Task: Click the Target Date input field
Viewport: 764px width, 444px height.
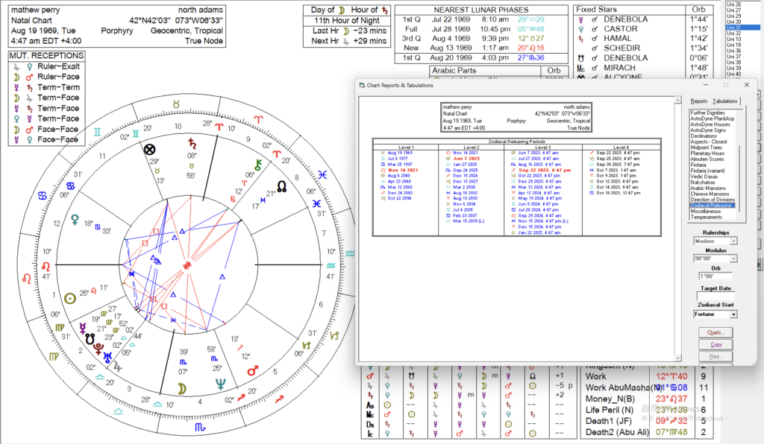Action: (716, 296)
